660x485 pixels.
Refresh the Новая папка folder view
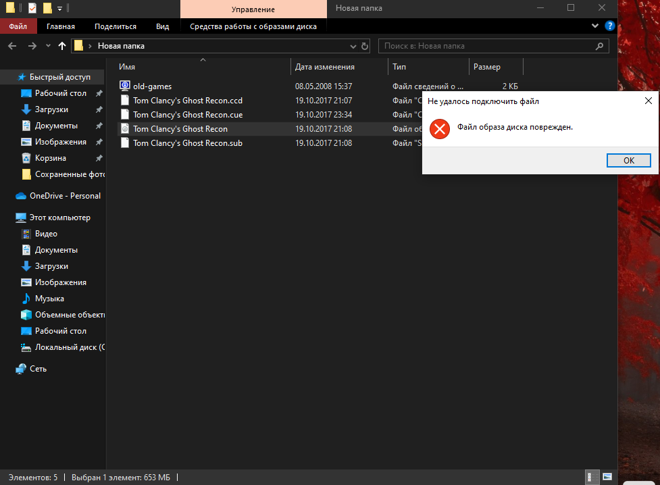pos(365,46)
